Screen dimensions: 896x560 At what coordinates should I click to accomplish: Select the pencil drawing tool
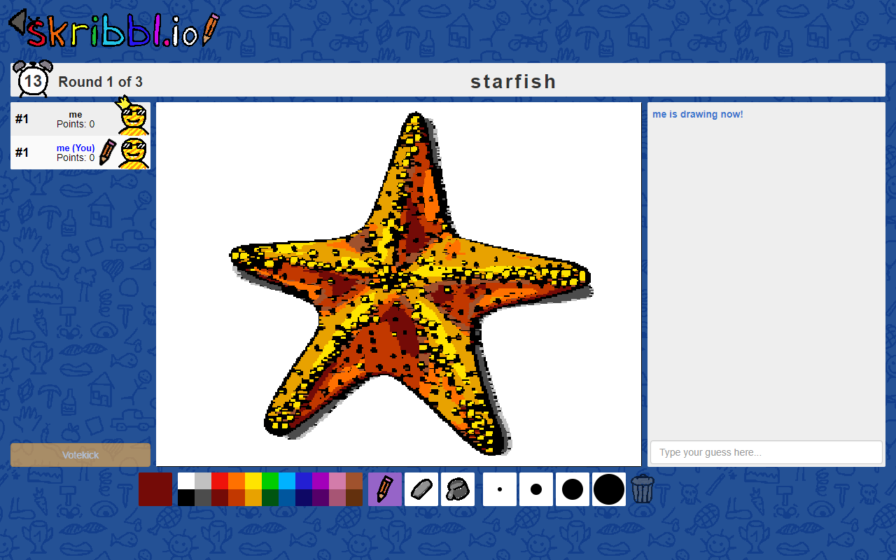click(385, 489)
